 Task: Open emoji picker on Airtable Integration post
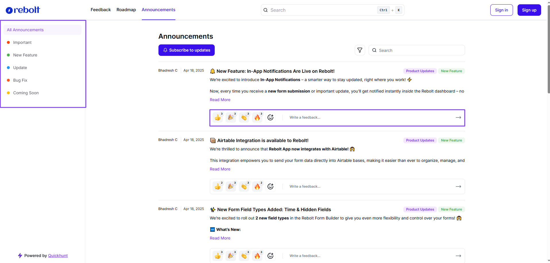(270, 186)
